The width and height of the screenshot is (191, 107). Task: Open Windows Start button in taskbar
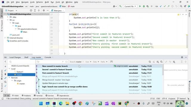coord(41,103)
